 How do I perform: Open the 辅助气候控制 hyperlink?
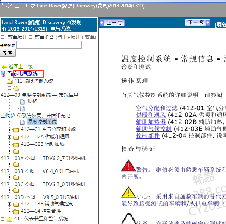point(154,129)
